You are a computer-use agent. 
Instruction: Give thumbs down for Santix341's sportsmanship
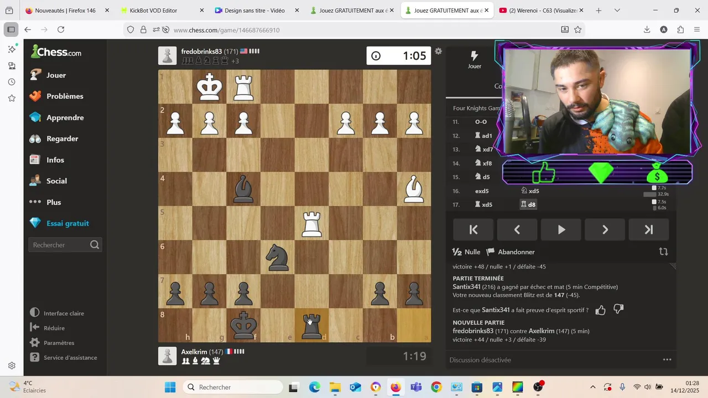[x=618, y=310]
